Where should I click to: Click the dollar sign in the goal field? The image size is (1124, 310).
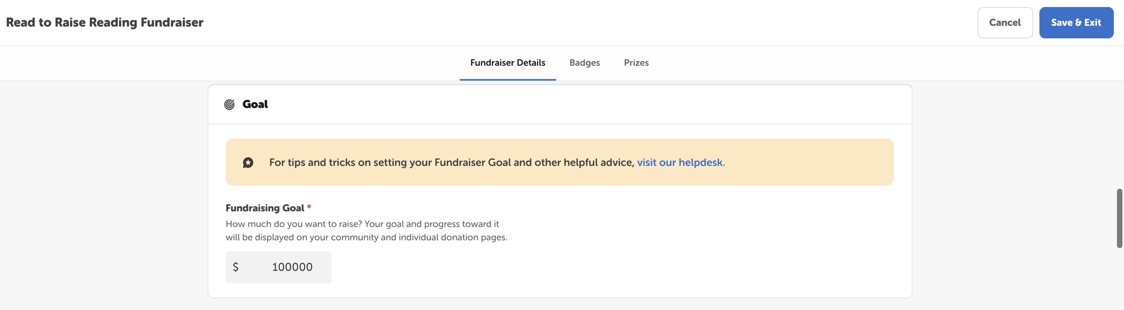click(236, 267)
